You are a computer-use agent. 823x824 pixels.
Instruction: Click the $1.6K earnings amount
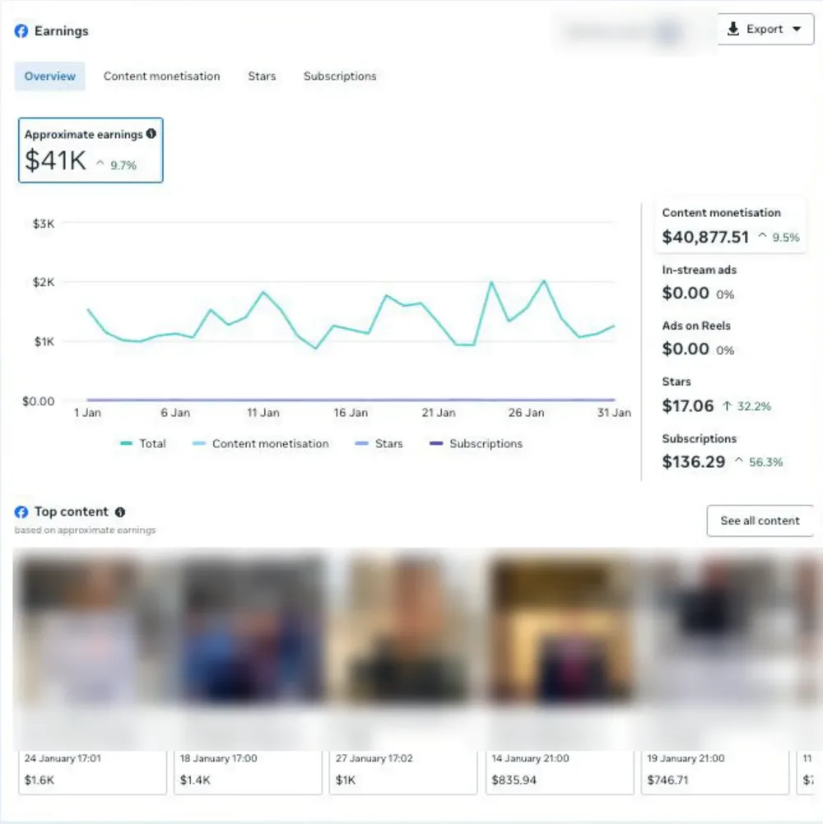click(x=40, y=780)
